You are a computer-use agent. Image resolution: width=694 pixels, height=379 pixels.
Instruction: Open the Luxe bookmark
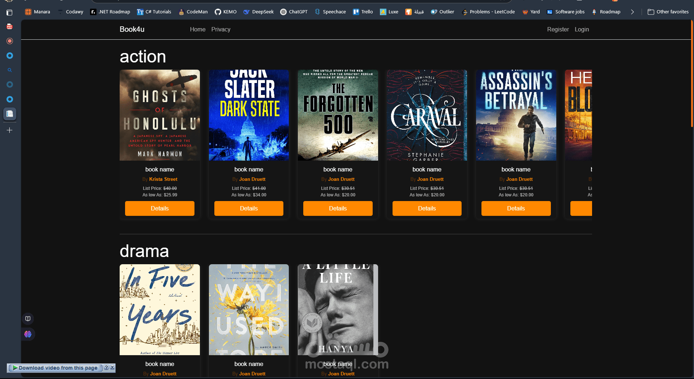[x=389, y=12]
